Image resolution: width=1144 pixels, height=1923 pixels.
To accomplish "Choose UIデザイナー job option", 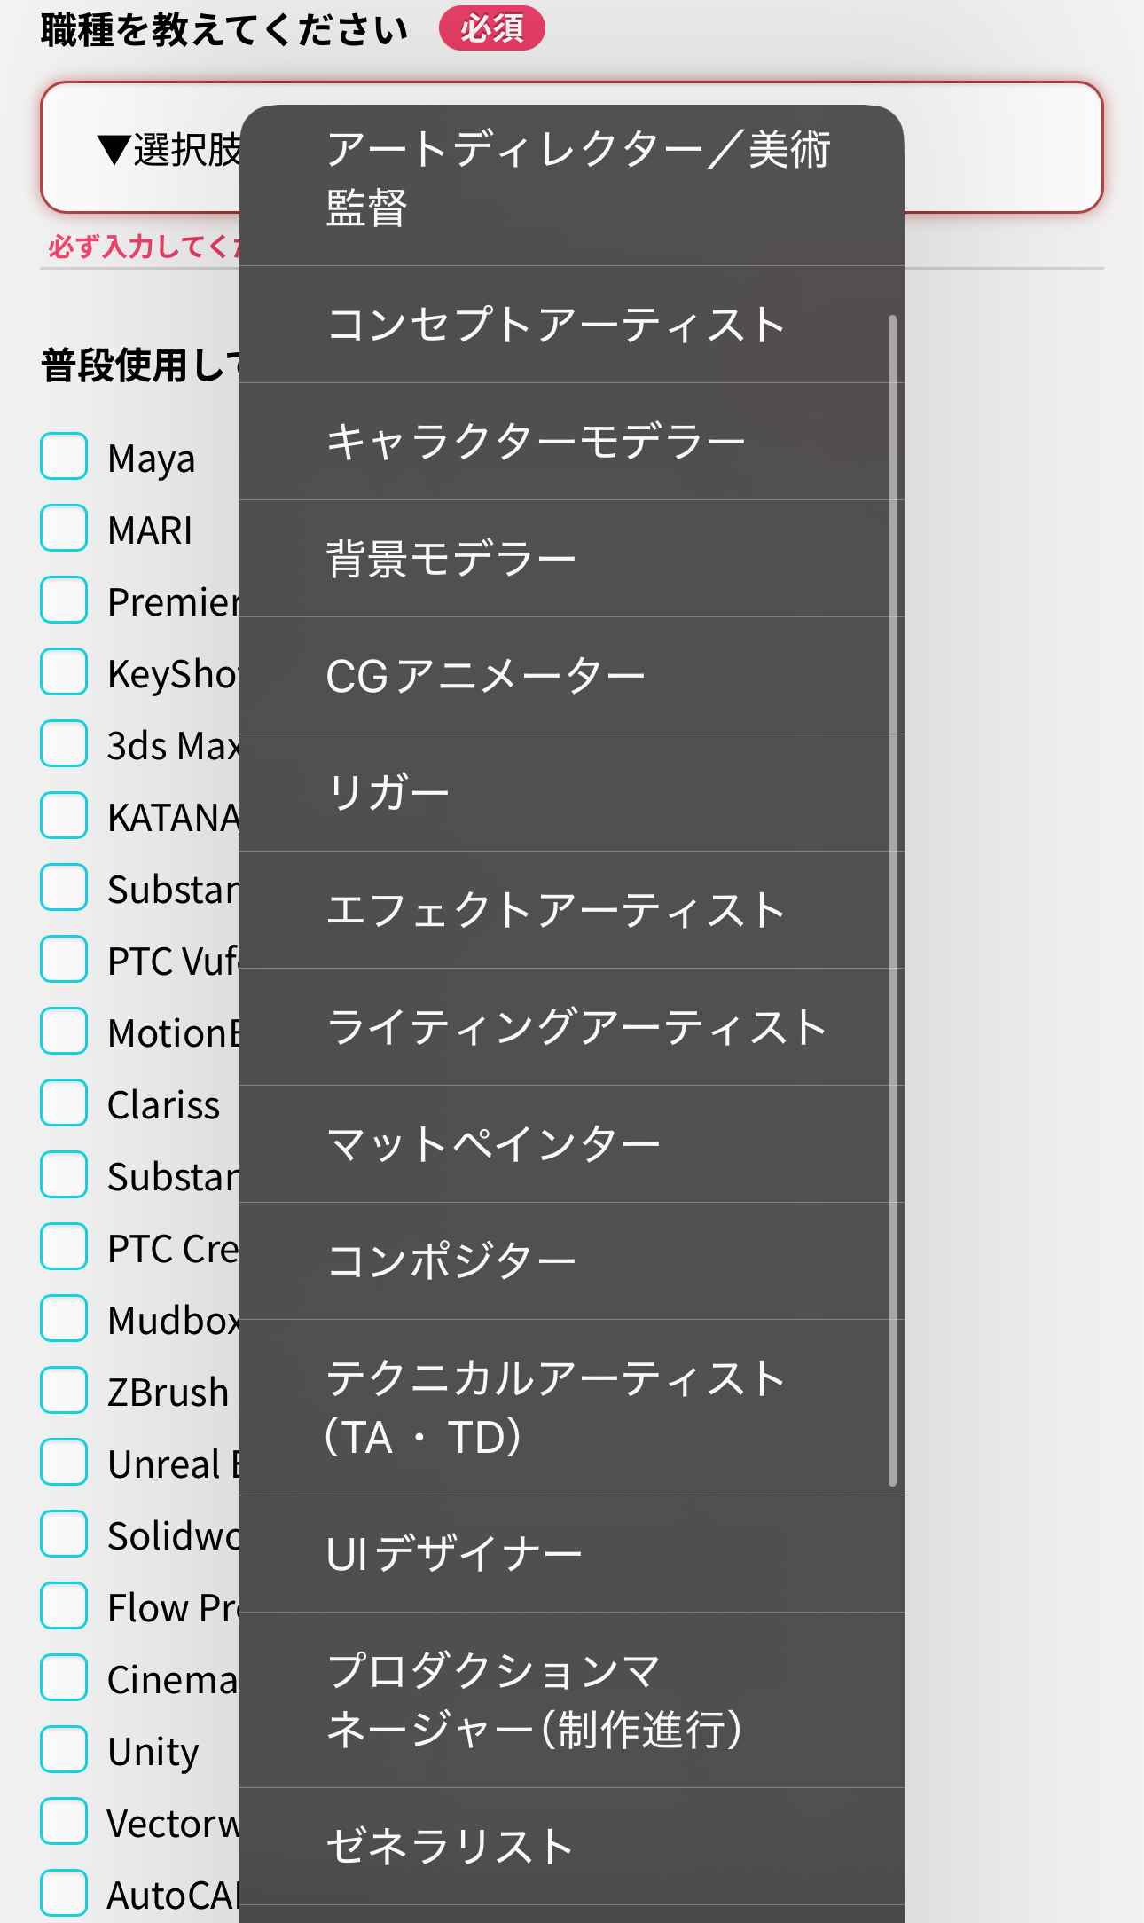I will coord(571,1554).
